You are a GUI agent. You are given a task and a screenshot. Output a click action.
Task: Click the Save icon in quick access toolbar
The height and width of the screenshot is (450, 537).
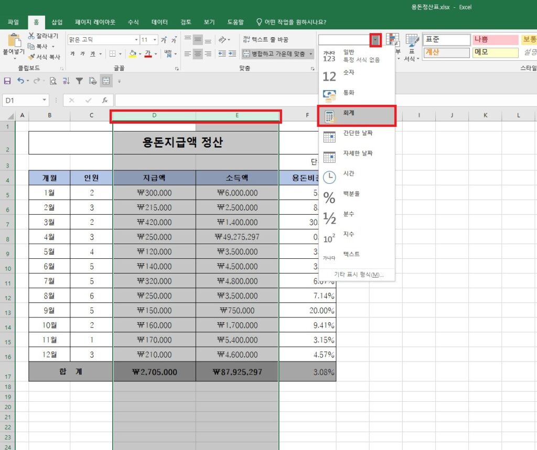[7, 81]
